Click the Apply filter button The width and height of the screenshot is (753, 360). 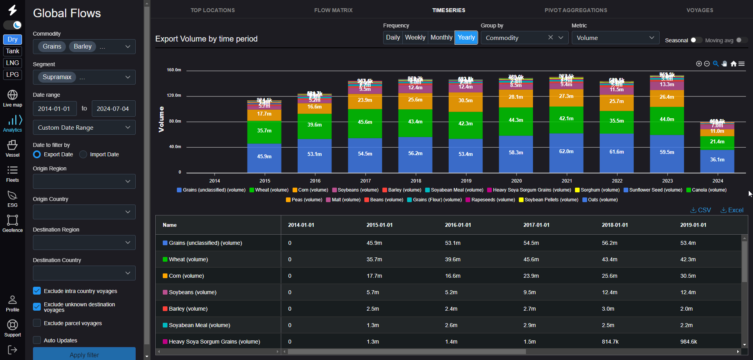(x=84, y=355)
